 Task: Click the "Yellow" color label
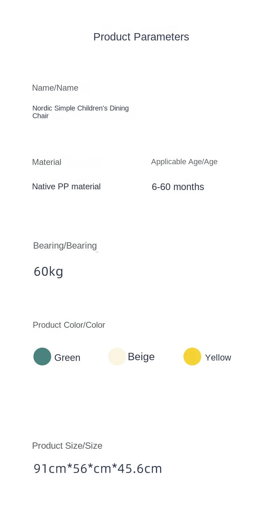tap(218, 358)
